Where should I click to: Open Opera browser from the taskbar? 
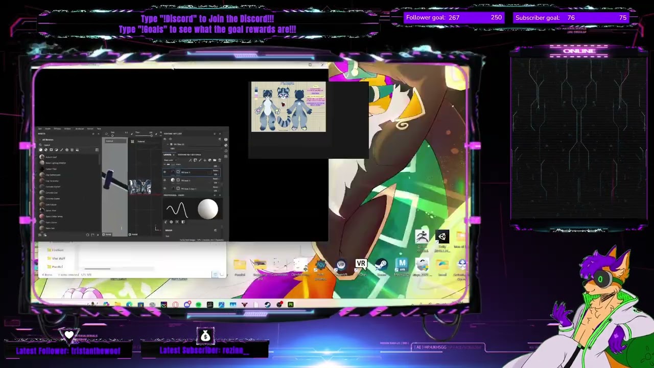tap(175, 305)
